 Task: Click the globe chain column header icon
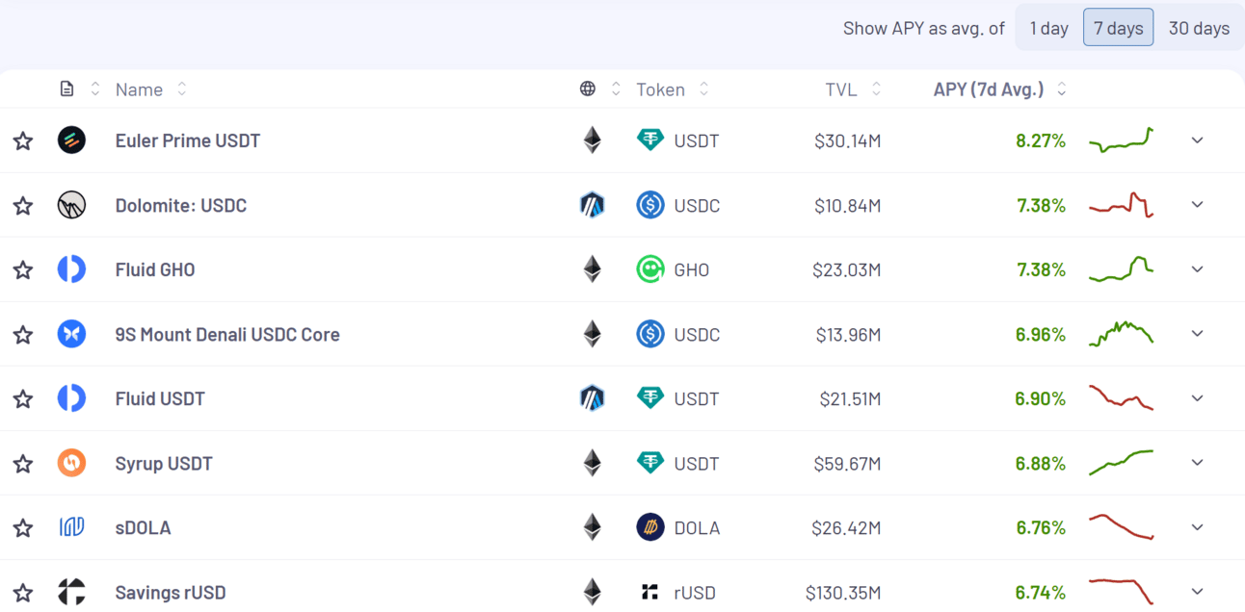click(x=587, y=89)
